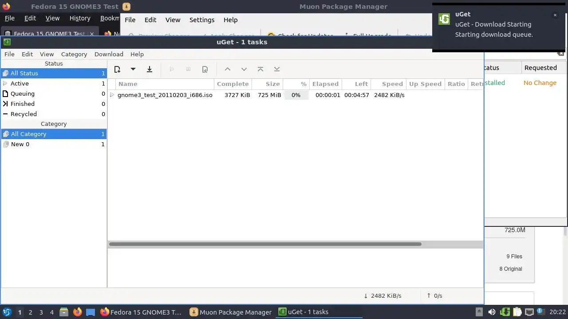Sort by Size column header

[x=267, y=84]
